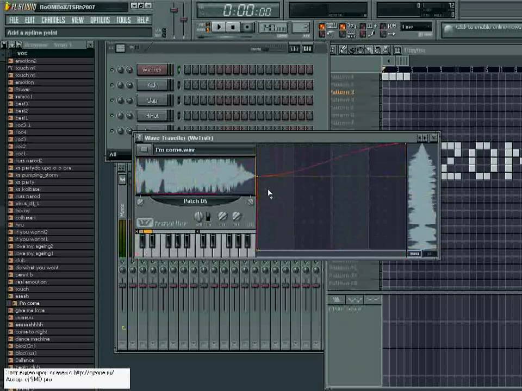This screenshot has width=522, height=391.
Task: Toggle the Kick channel select light
Action: pyautogui.click(x=179, y=85)
